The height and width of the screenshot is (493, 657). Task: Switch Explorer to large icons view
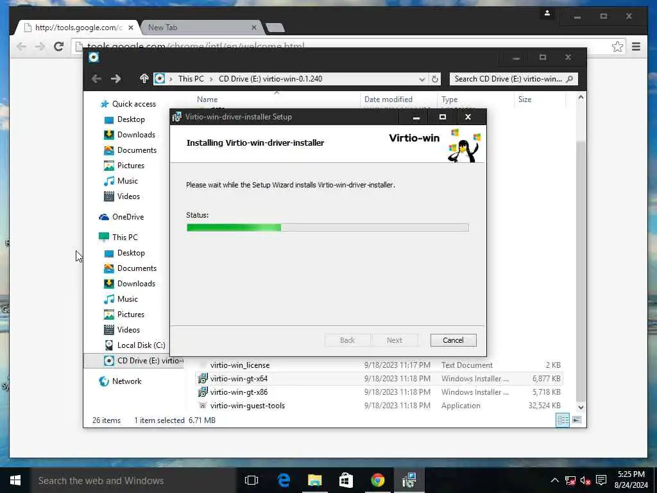(x=577, y=420)
